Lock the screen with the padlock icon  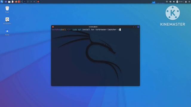click(x=186, y=2)
